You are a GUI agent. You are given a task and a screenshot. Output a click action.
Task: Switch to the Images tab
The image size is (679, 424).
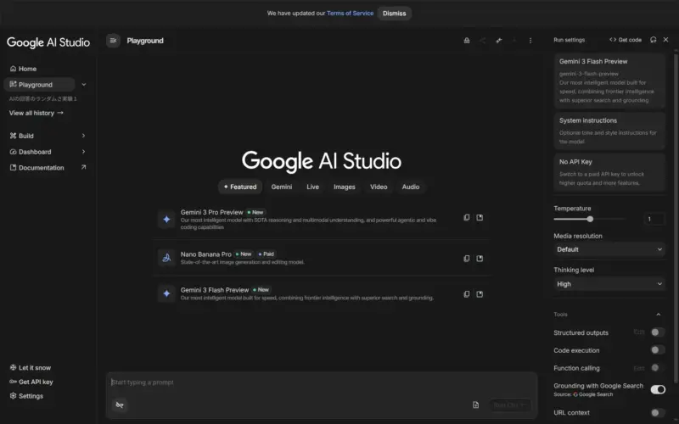[344, 187]
